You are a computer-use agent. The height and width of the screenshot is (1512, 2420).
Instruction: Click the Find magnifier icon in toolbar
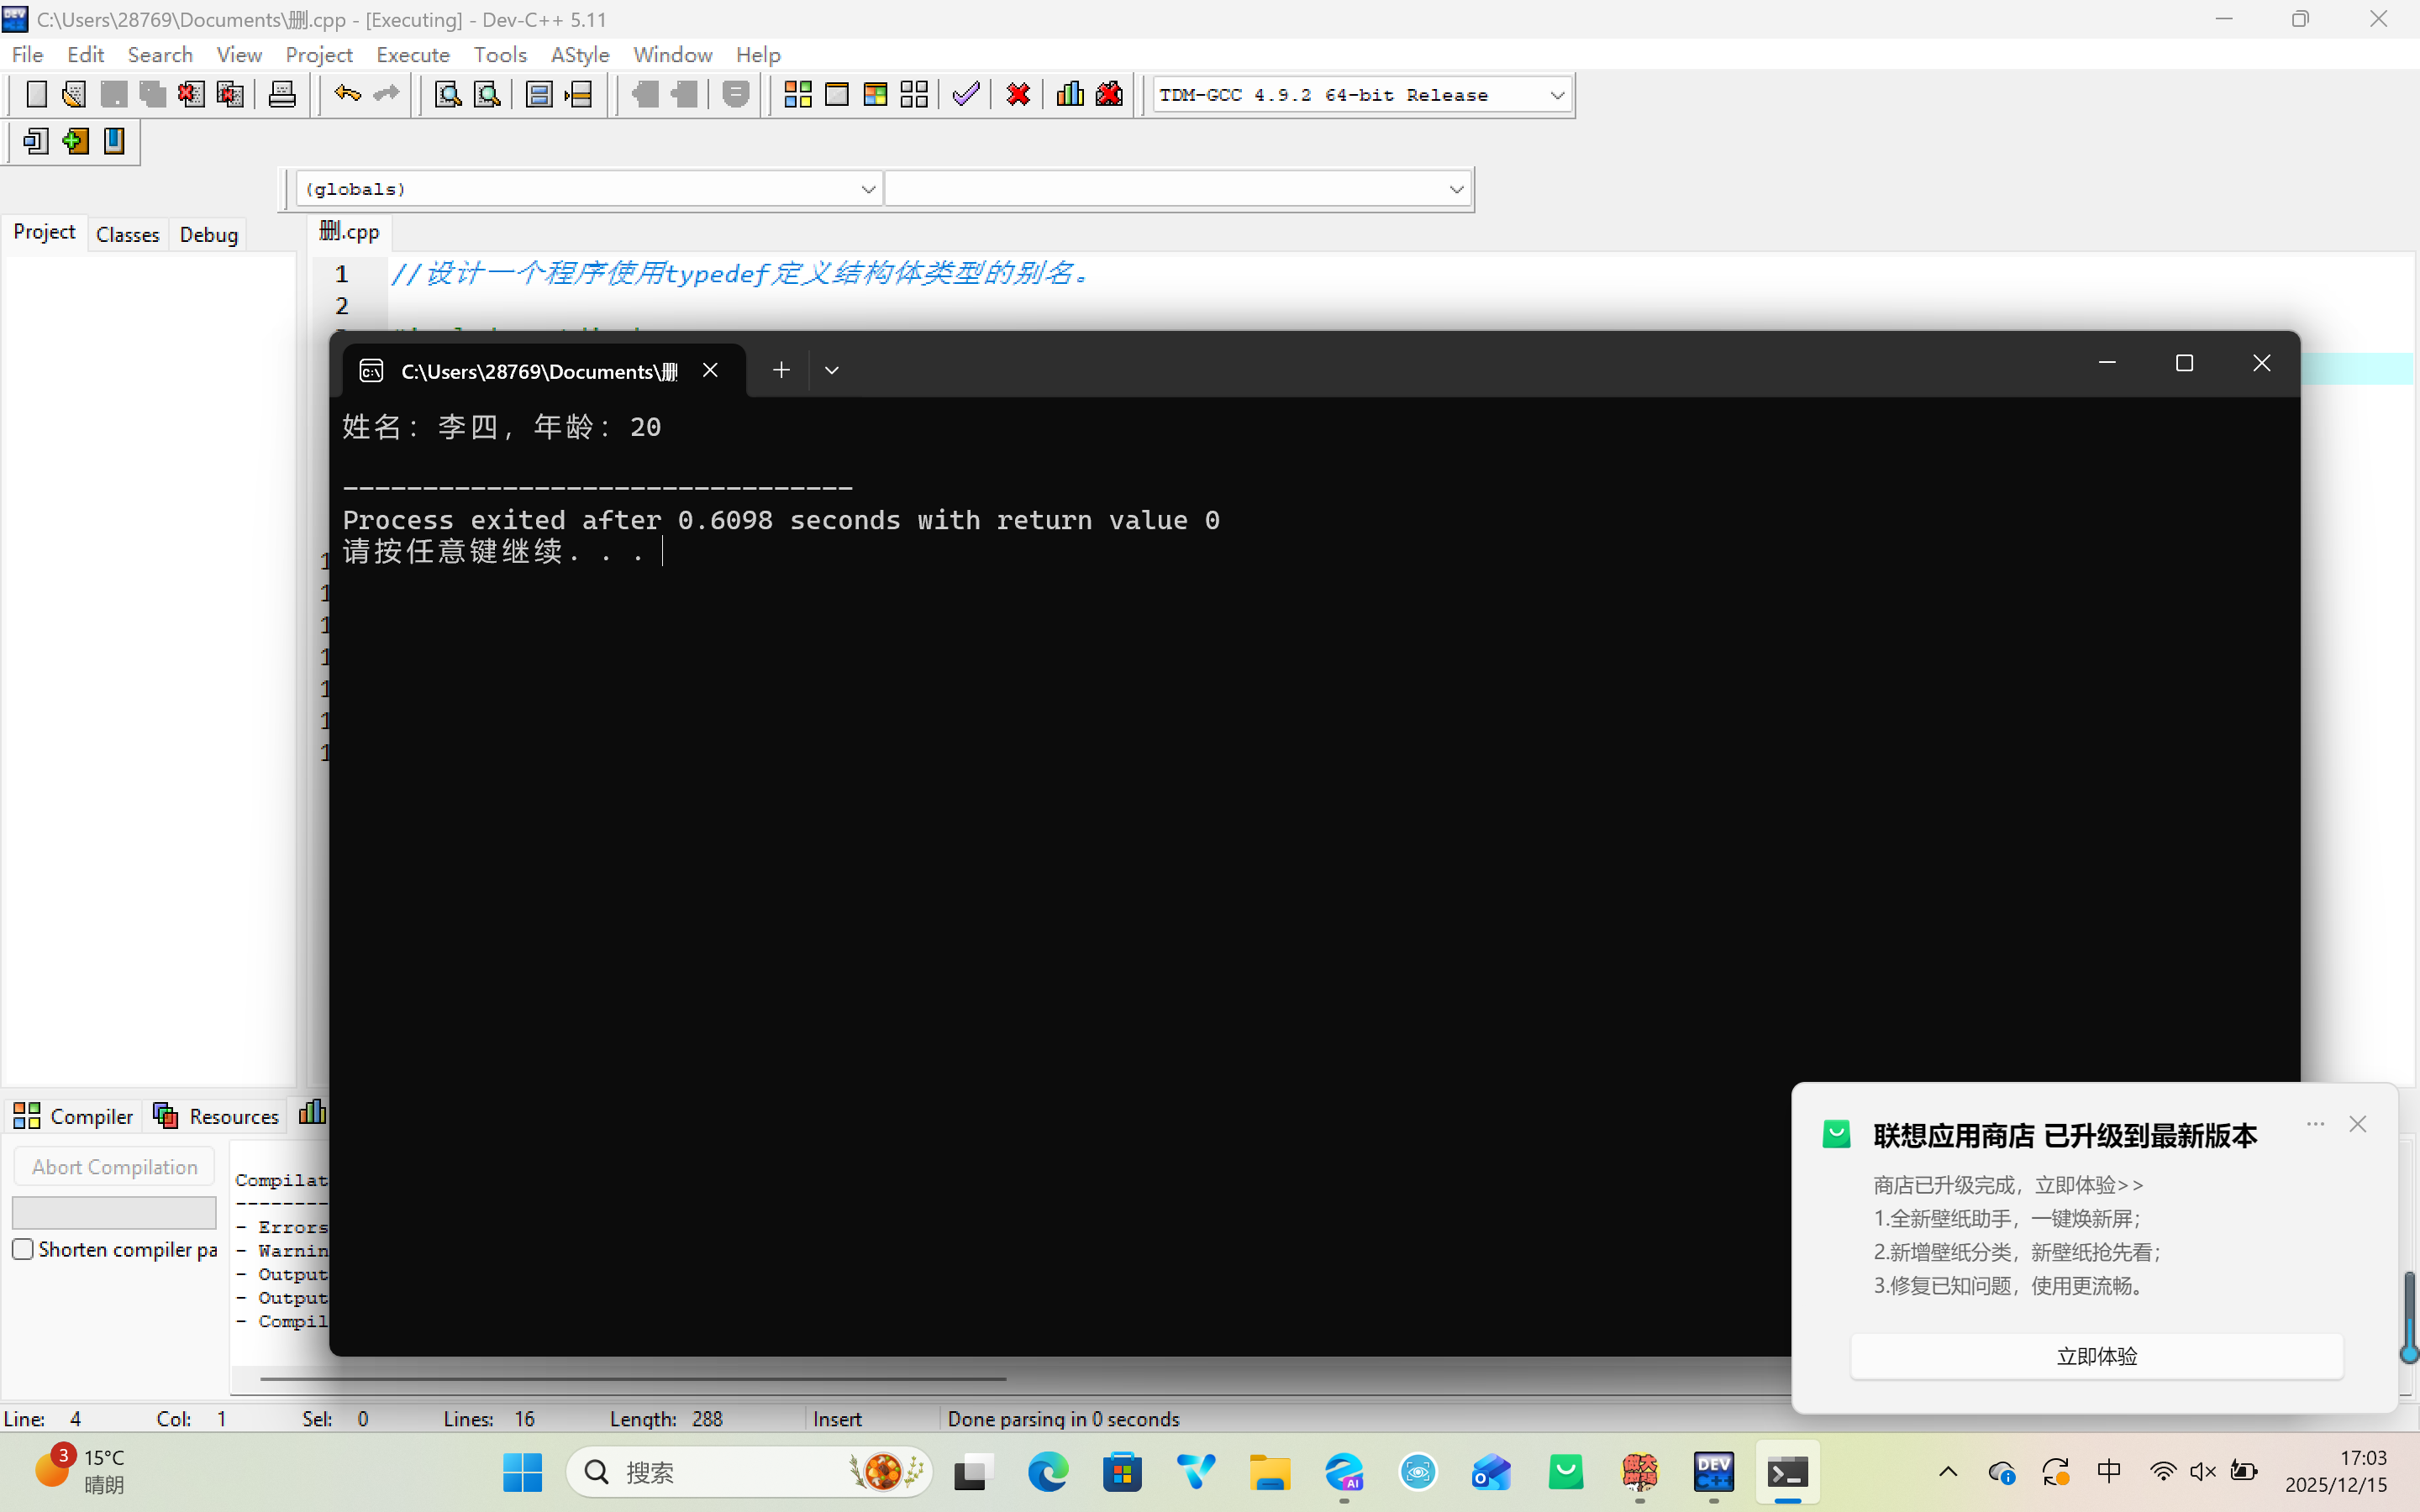point(447,95)
